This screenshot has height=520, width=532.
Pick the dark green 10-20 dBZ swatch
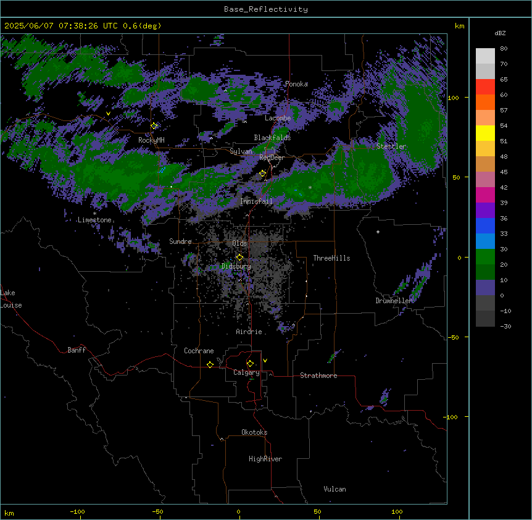[485, 272]
